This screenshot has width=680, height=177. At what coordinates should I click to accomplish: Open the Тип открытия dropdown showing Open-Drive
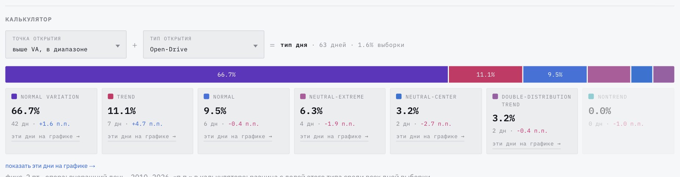tap(204, 44)
